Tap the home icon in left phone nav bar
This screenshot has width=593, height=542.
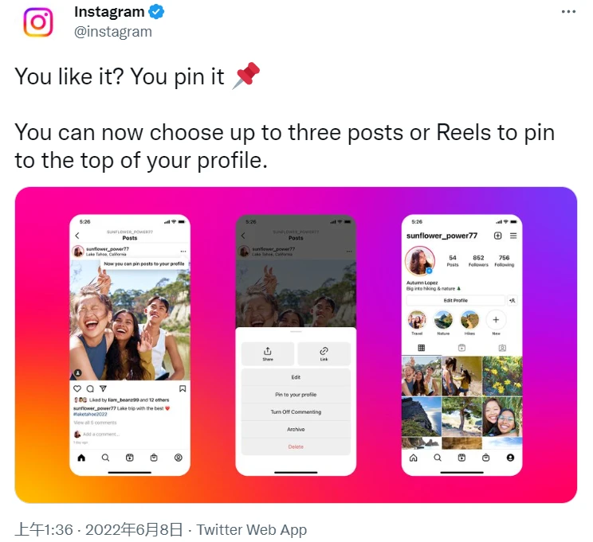(81, 458)
